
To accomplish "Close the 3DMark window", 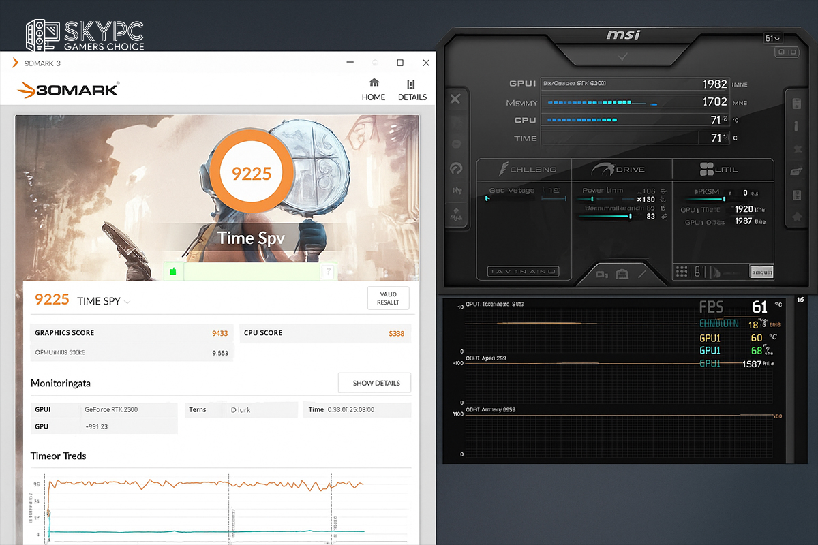I will [426, 63].
